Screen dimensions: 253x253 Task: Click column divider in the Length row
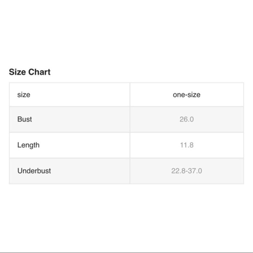pyautogui.click(x=130, y=145)
